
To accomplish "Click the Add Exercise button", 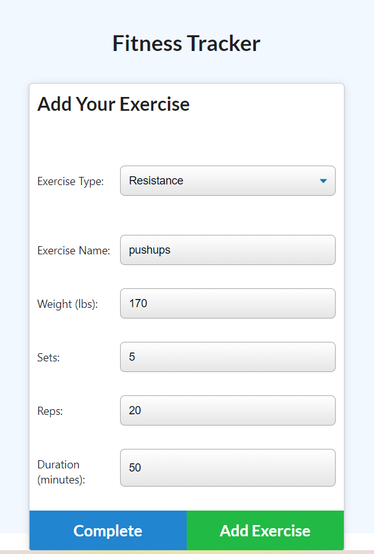I will pos(265,531).
